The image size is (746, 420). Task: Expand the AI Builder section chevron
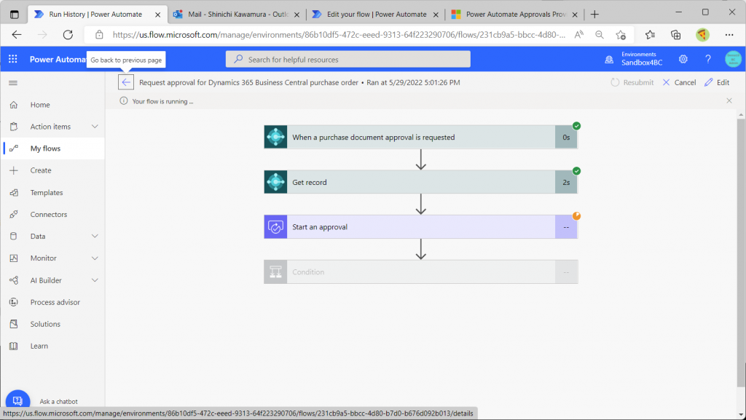(x=95, y=280)
